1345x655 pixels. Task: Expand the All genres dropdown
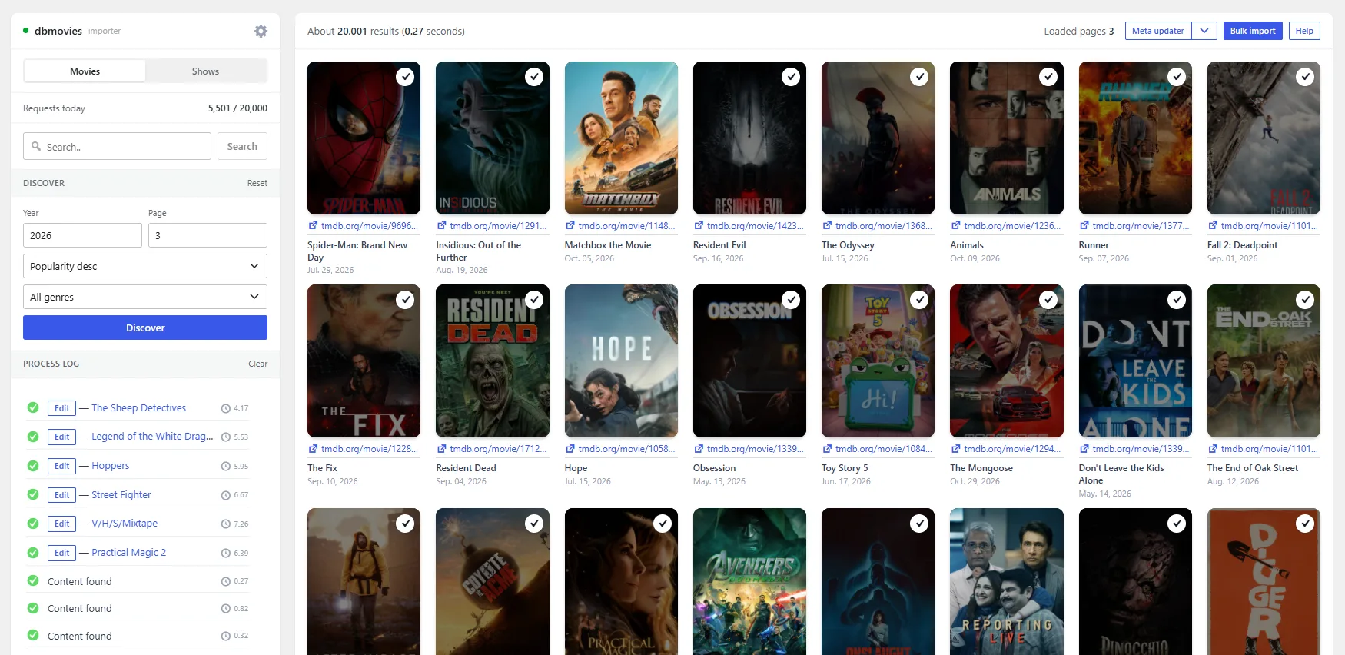tap(145, 297)
